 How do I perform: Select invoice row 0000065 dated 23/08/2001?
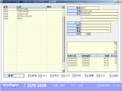[92, 61]
